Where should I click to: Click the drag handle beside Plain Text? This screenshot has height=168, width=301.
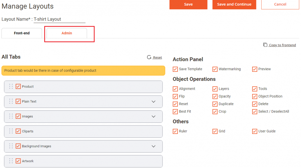(x=11, y=101)
